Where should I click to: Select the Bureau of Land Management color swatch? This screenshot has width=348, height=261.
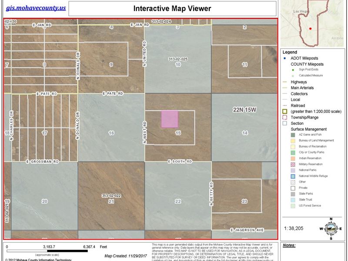pos(292,140)
